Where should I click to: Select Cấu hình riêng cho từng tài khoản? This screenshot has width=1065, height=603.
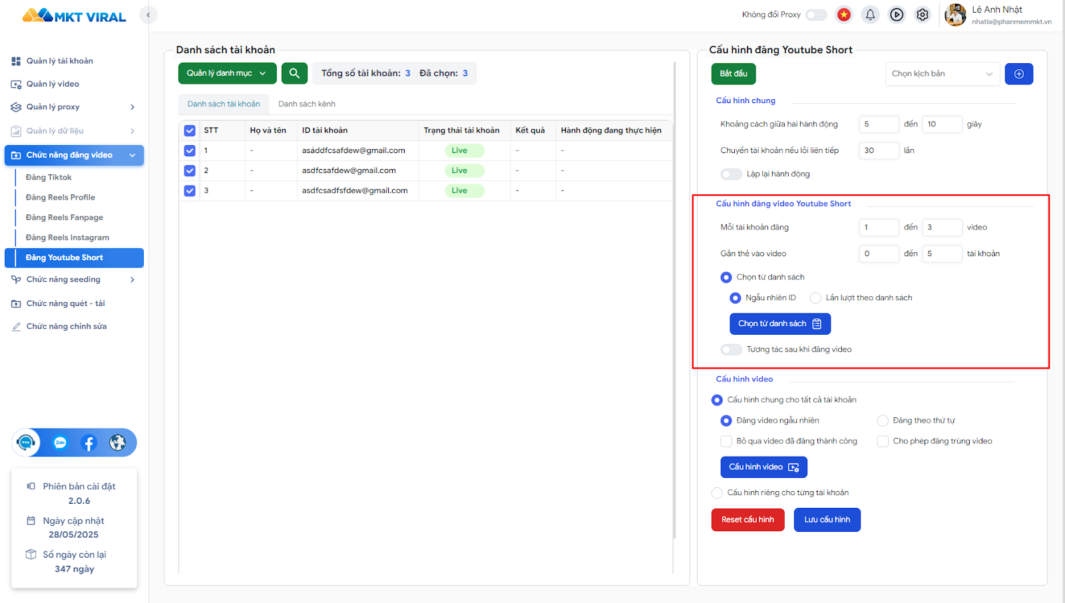[x=717, y=493]
